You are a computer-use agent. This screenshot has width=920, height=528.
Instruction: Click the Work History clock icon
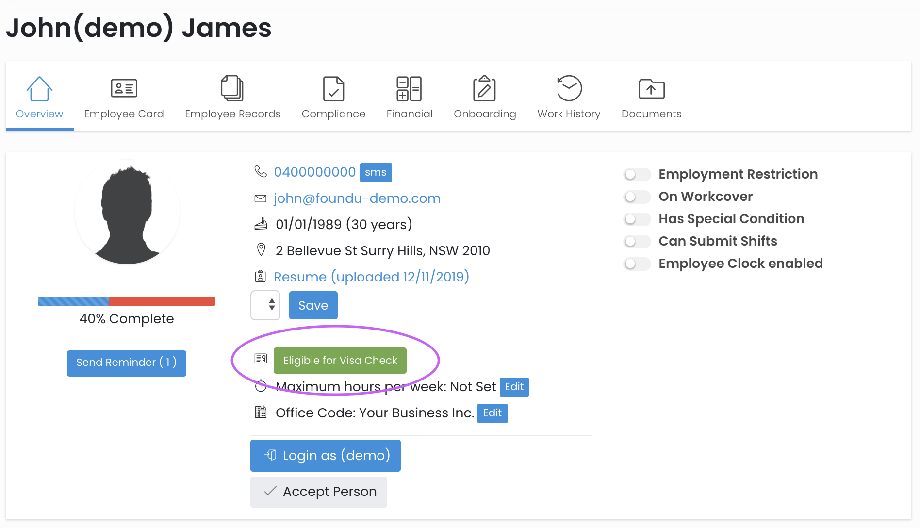569,88
